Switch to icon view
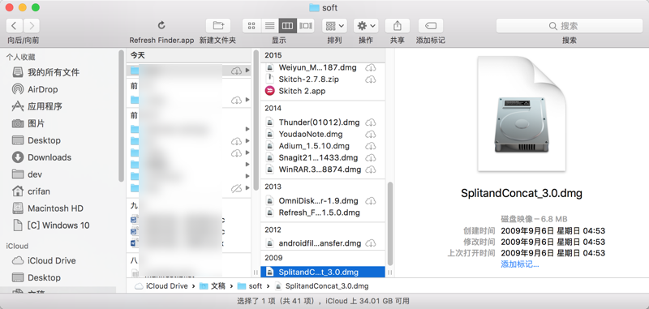Screen dimensions: 649x309 [251, 26]
